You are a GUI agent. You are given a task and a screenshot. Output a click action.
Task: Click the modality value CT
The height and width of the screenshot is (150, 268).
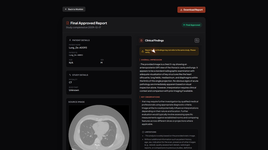pyautogui.click(x=70, y=82)
